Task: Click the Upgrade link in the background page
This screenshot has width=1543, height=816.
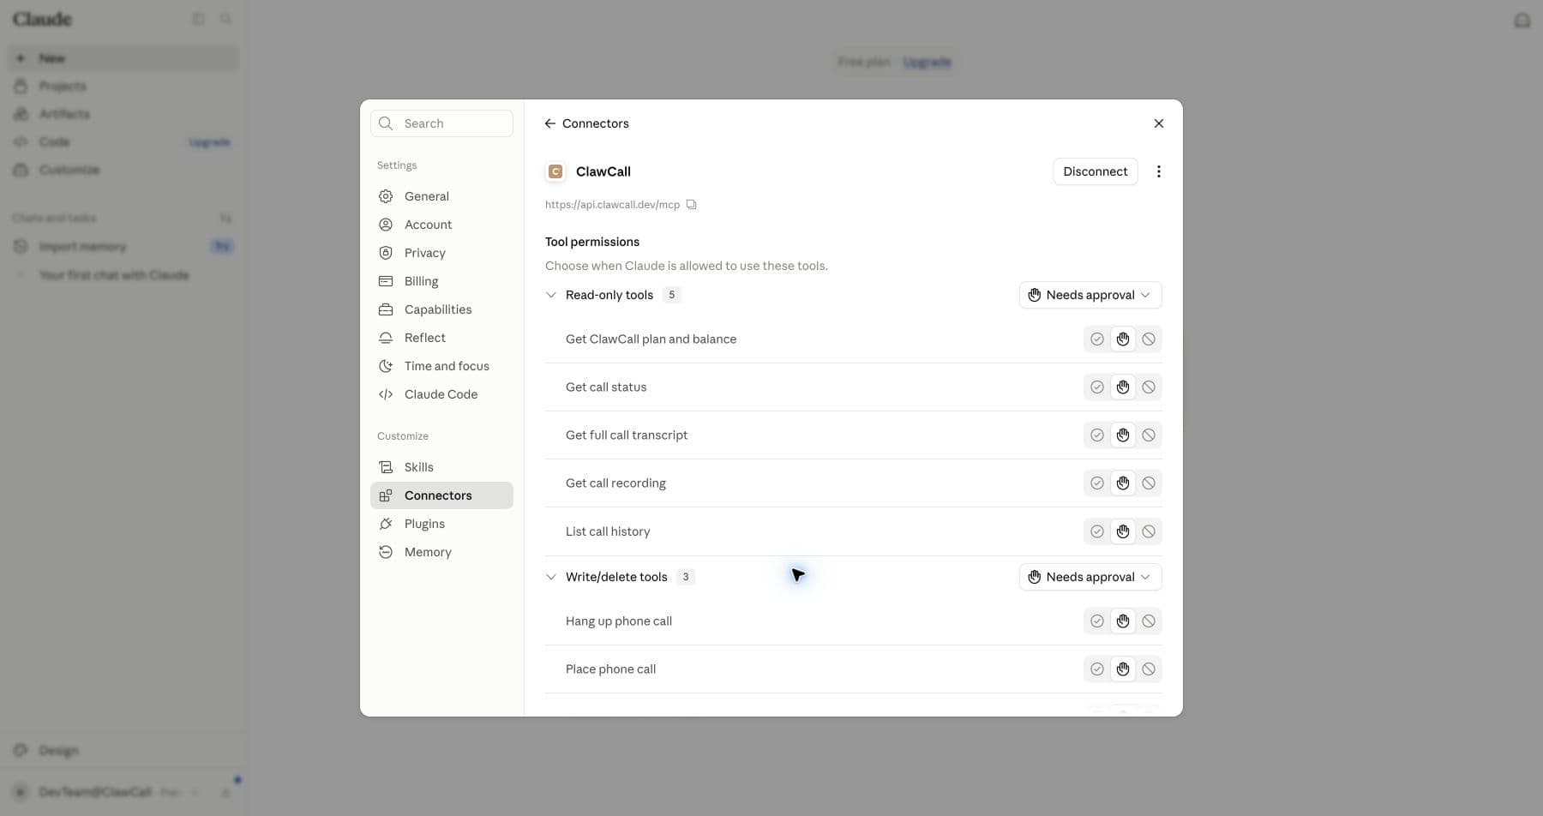Action: pyautogui.click(x=927, y=62)
